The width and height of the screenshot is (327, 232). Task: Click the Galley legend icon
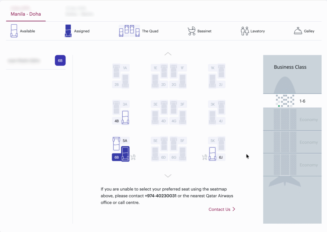tap(298, 31)
